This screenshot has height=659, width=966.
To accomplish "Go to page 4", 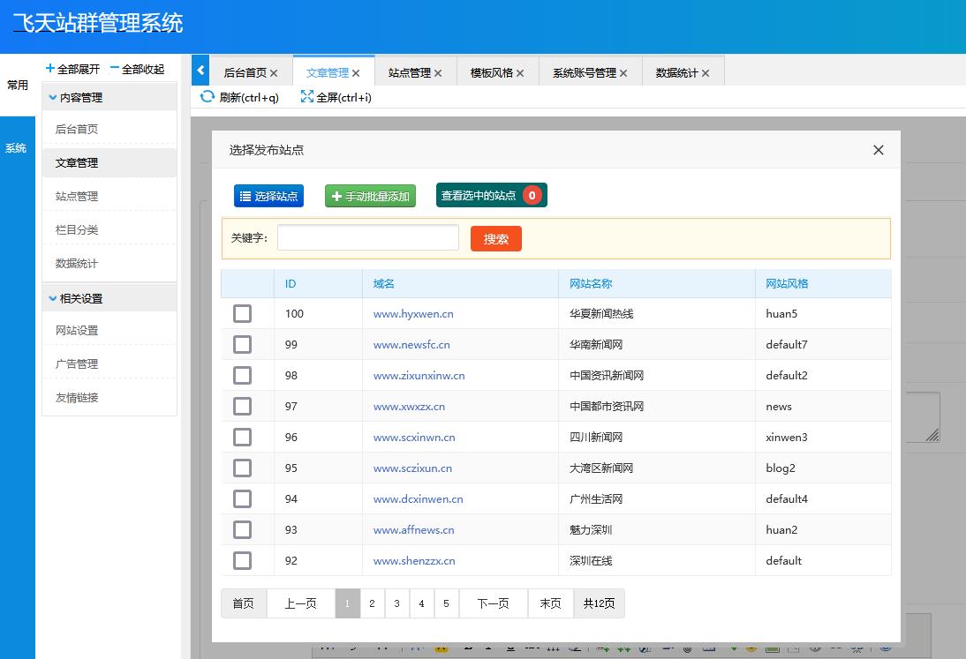I will (421, 603).
